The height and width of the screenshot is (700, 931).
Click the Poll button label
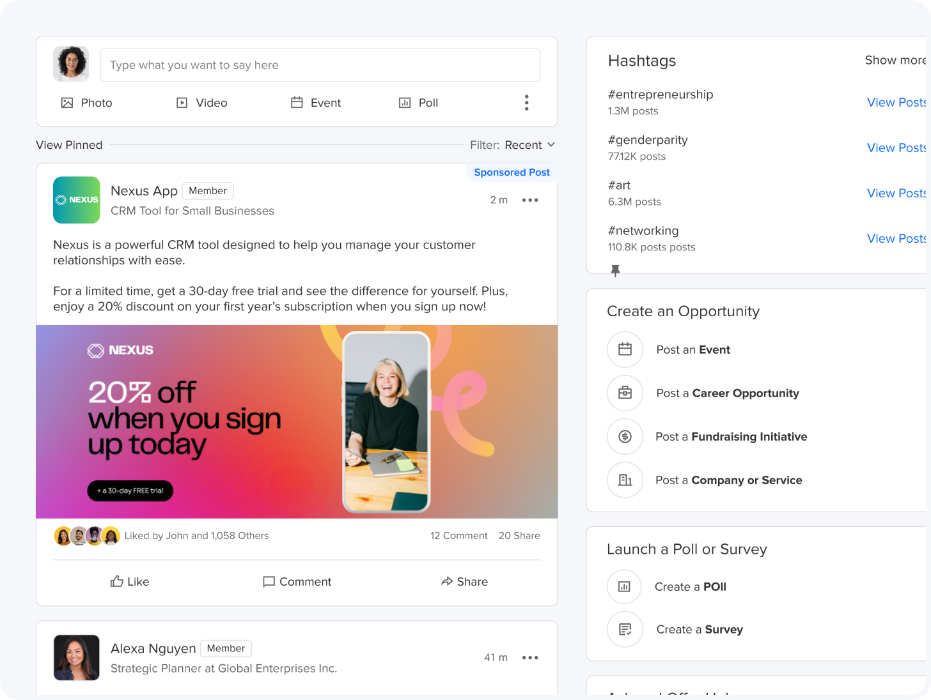click(x=428, y=103)
